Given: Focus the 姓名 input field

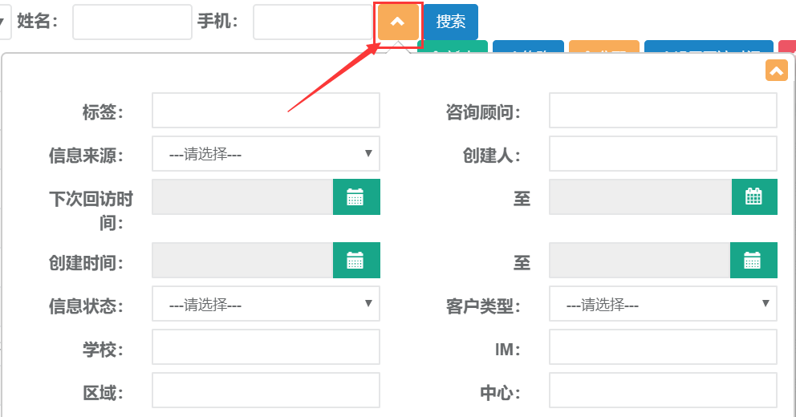Looking at the screenshot, I should pyautogui.click(x=132, y=22).
